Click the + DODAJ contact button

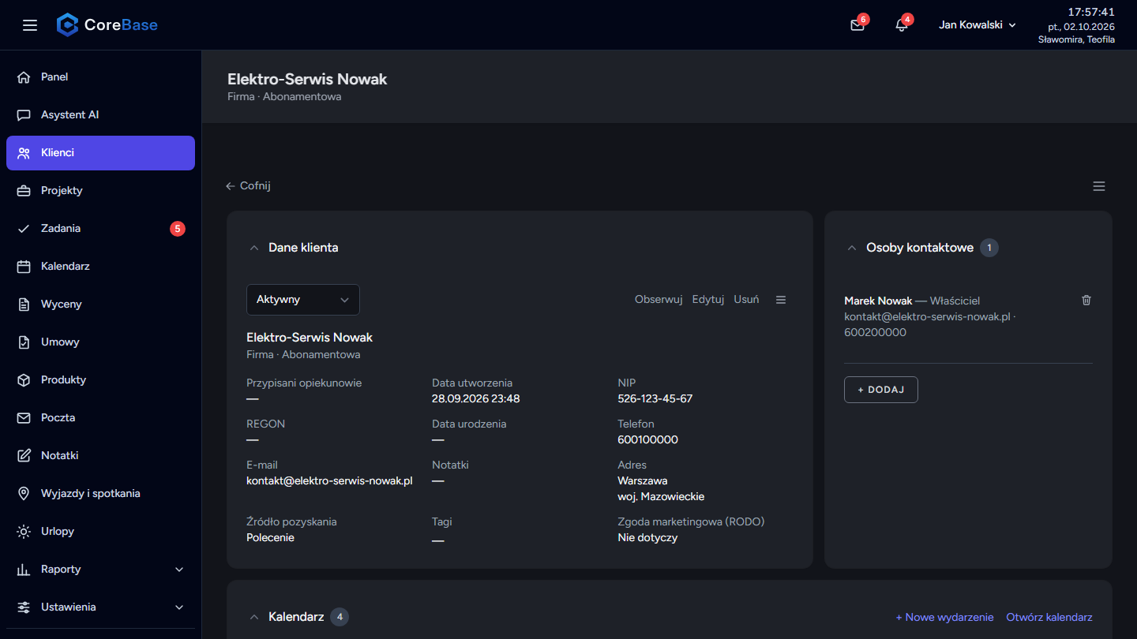click(x=881, y=390)
